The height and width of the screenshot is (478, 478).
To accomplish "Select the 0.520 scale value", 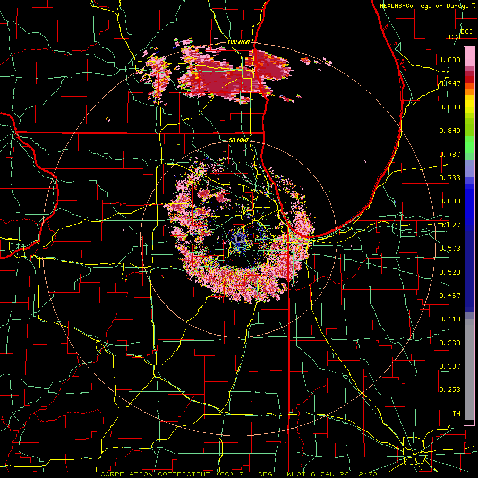I will [450, 272].
